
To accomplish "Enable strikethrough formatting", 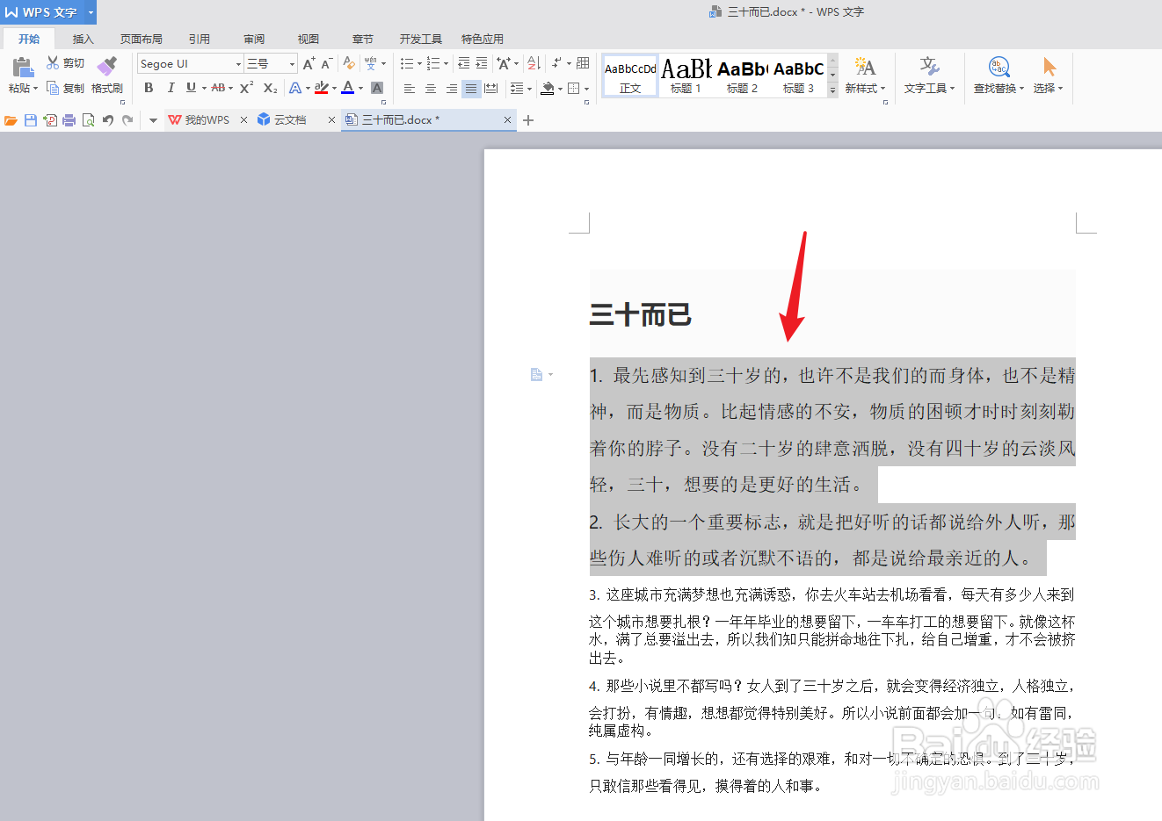I will pyautogui.click(x=219, y=88).
